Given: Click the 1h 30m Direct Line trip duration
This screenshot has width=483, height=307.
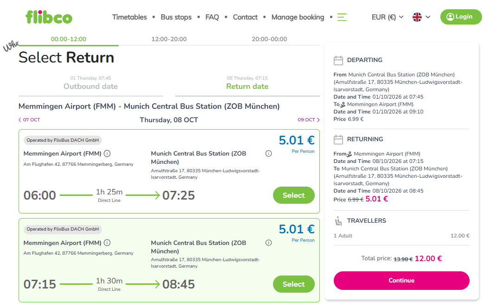Looking at the screenshot, I should (109, 284).
